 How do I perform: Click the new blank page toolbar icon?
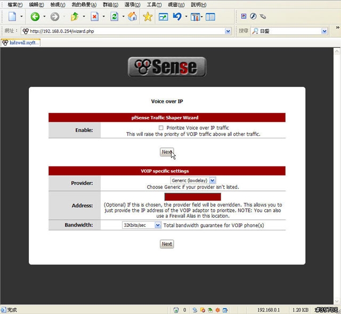pyautogui.click(x=12, y=16)
